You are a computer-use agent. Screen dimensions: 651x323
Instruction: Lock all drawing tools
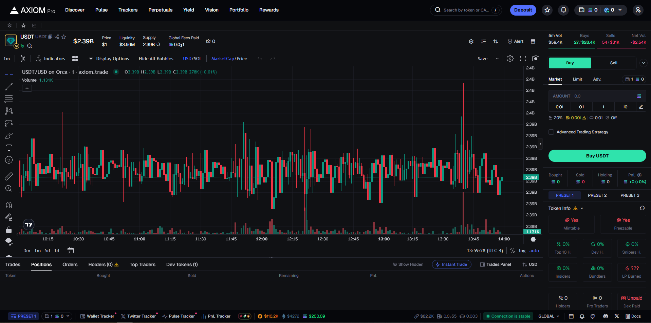[9, 230]
